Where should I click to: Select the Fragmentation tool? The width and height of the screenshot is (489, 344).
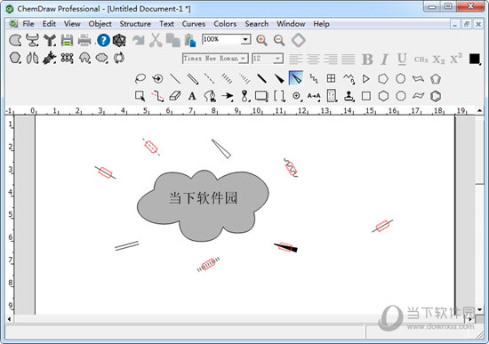tap(157, 96)
